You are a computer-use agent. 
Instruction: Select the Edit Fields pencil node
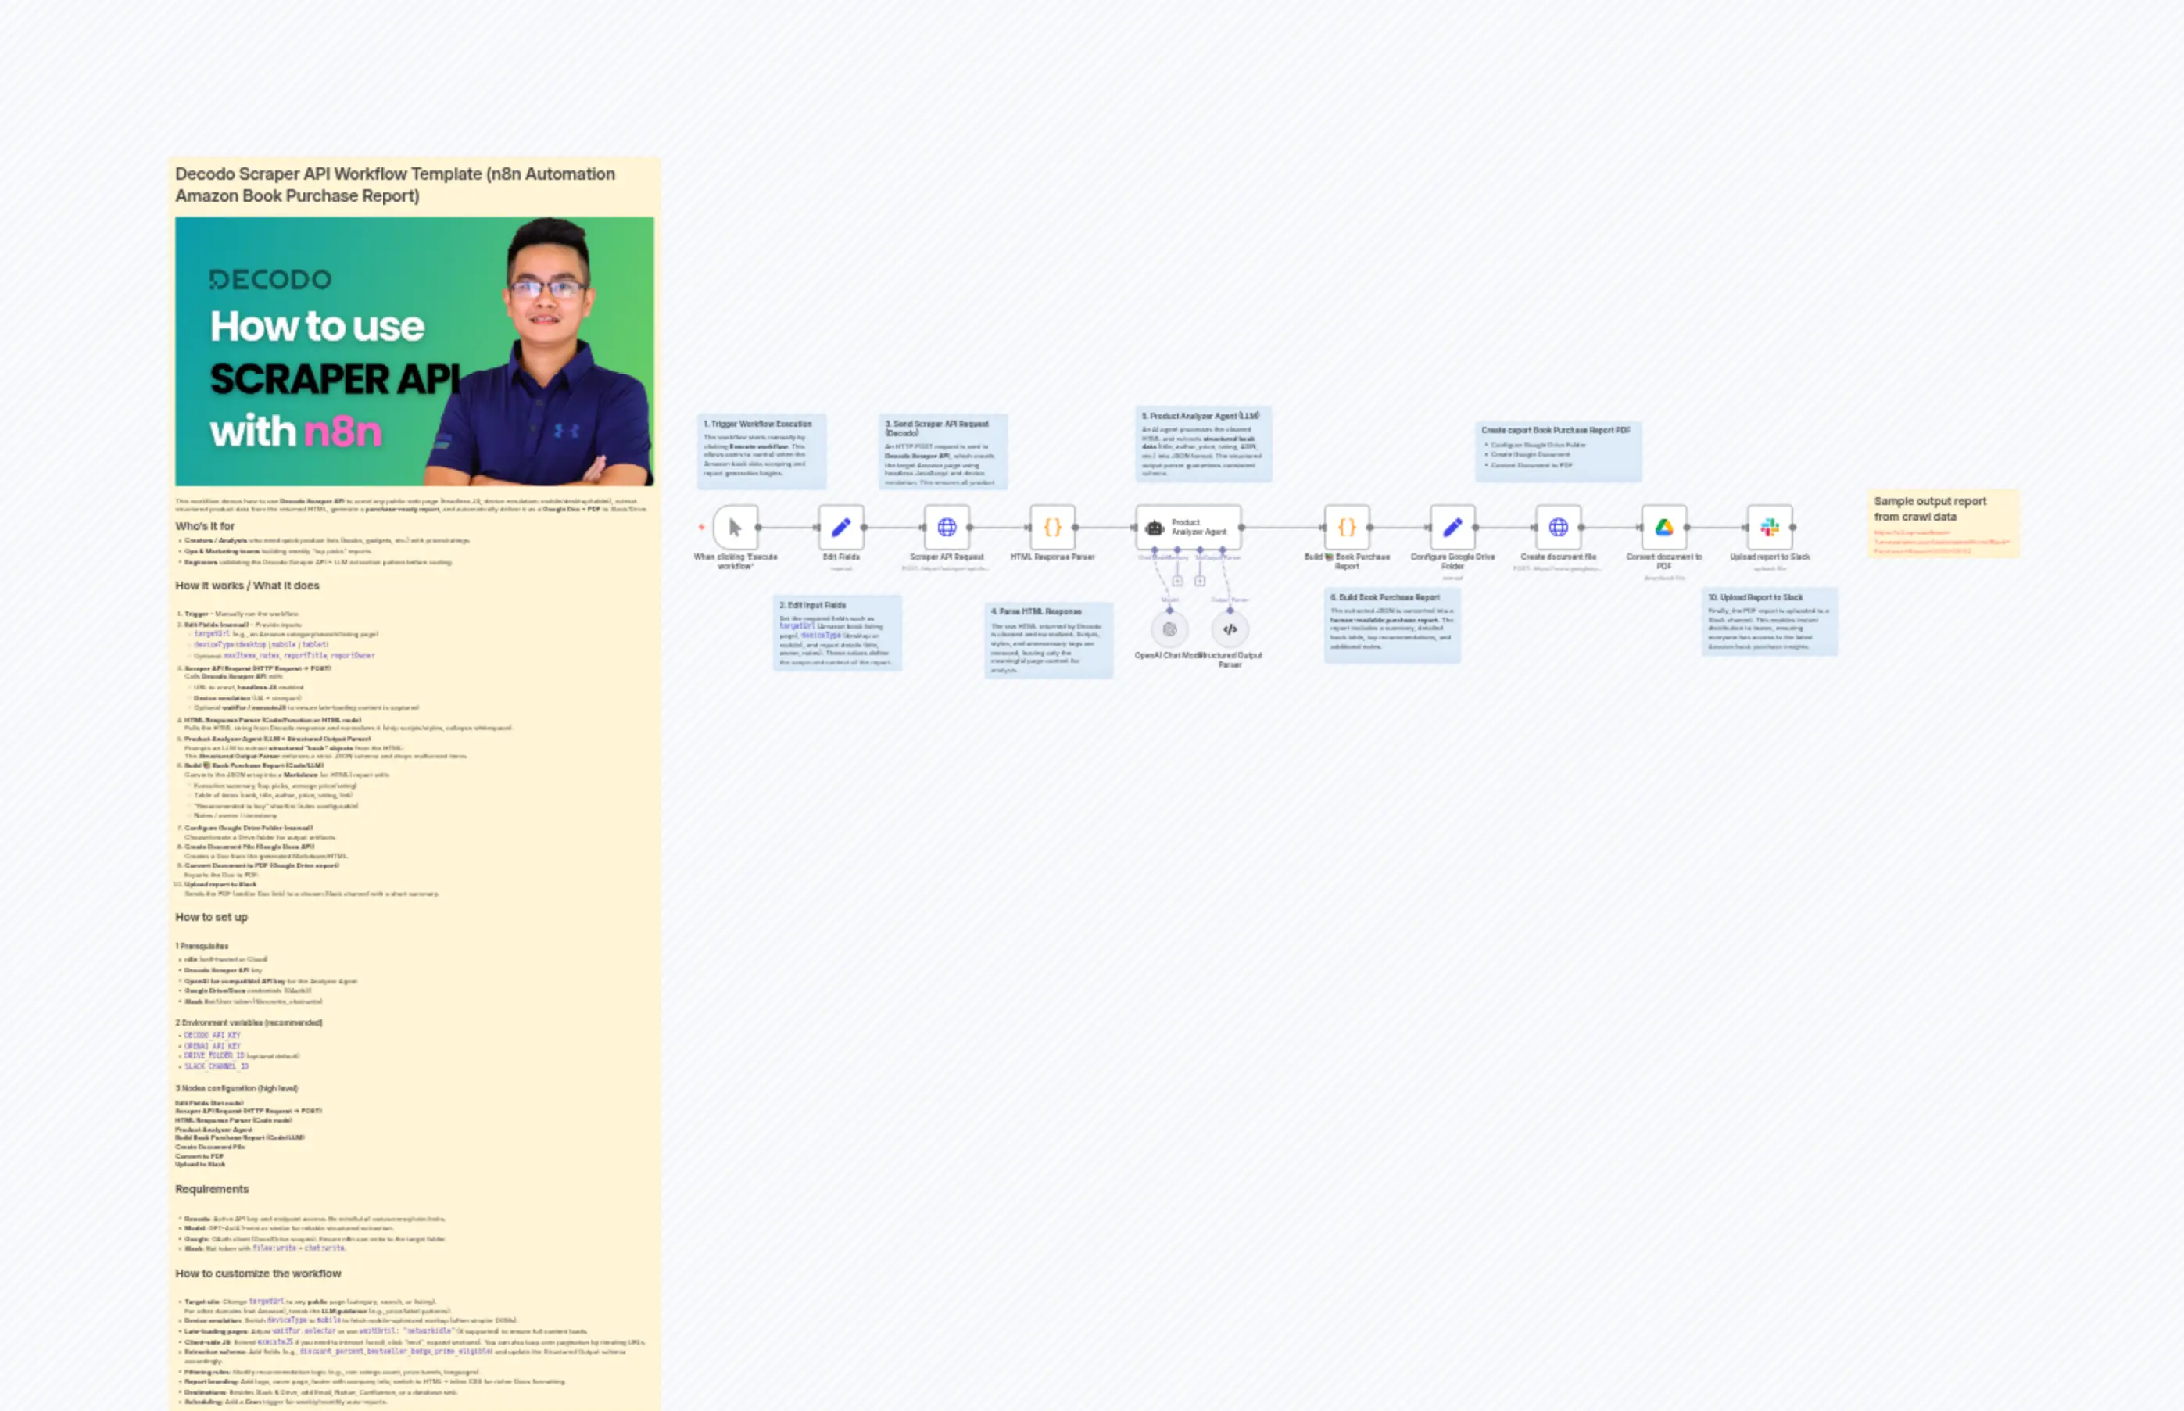point(841,528)
